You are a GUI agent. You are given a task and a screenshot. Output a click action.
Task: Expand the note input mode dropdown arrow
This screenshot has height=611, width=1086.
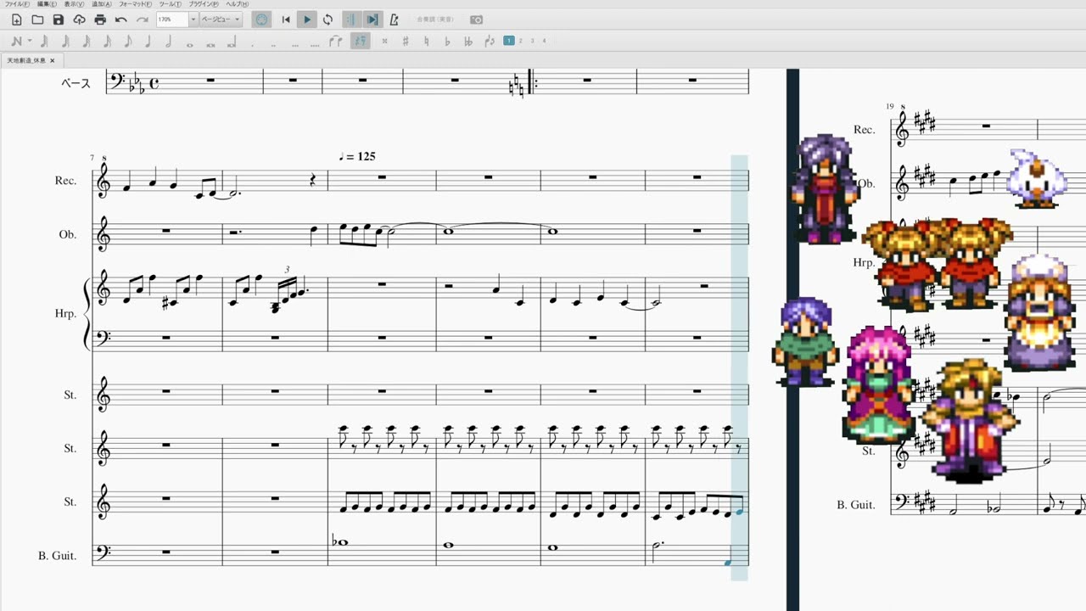coord(30,41)
